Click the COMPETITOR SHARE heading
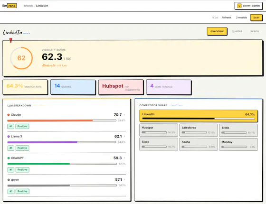 point(153,105)
